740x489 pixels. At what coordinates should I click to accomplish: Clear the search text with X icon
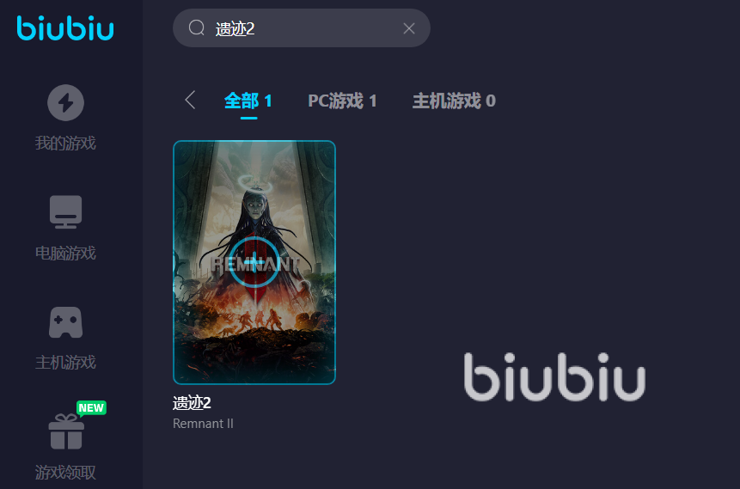[409, 28]
